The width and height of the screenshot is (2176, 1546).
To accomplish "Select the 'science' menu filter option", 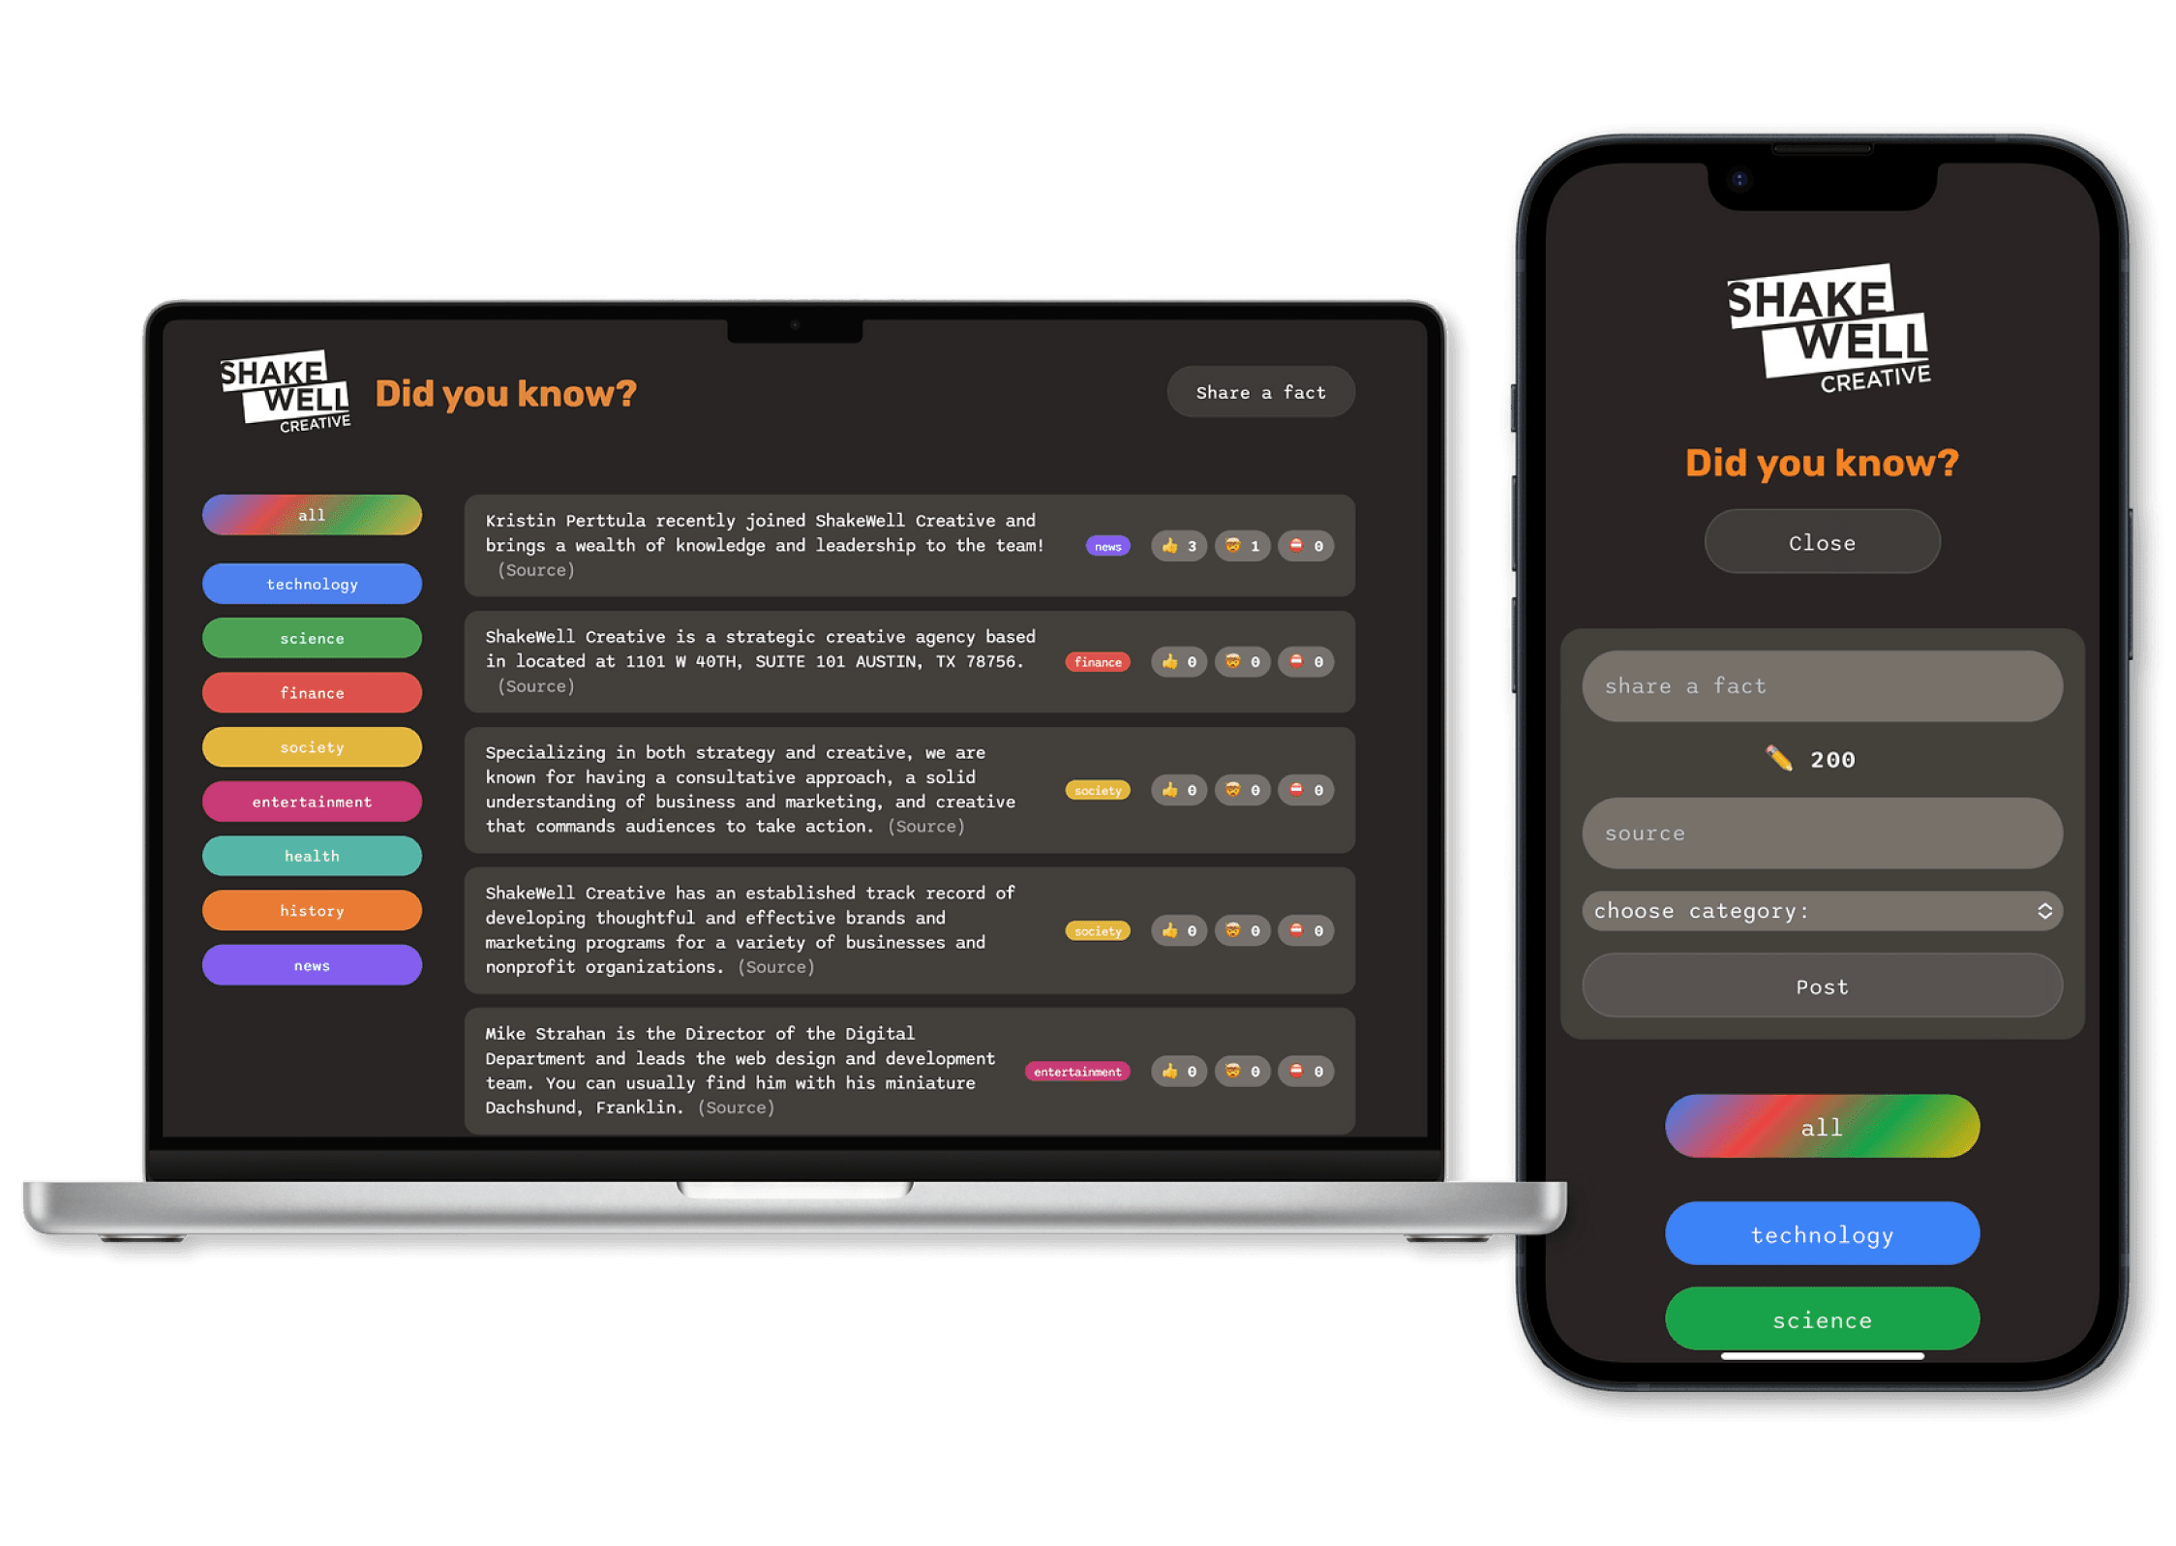I will 313,639.
